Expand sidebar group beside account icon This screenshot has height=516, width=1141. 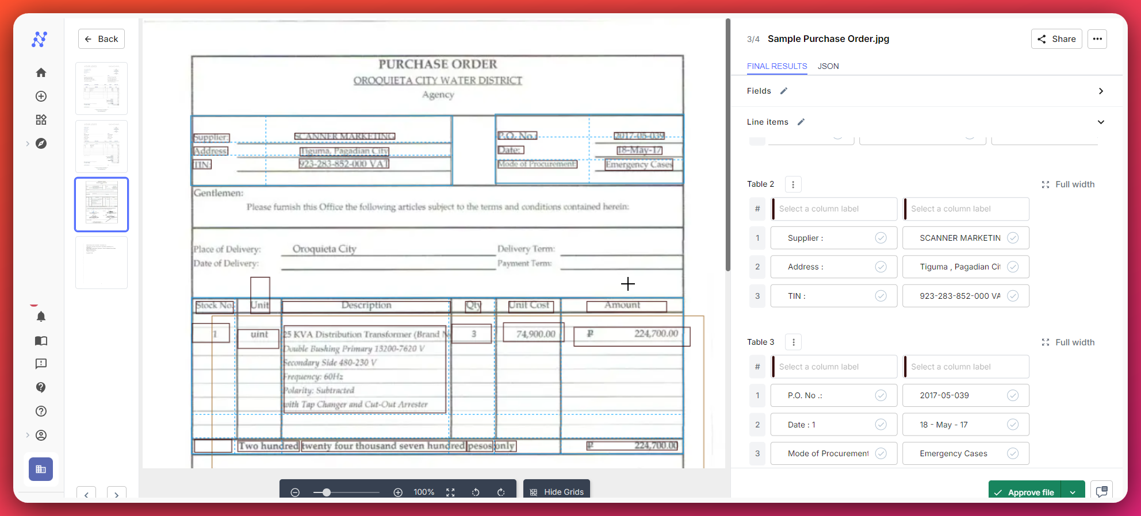(x=28, y=435)
